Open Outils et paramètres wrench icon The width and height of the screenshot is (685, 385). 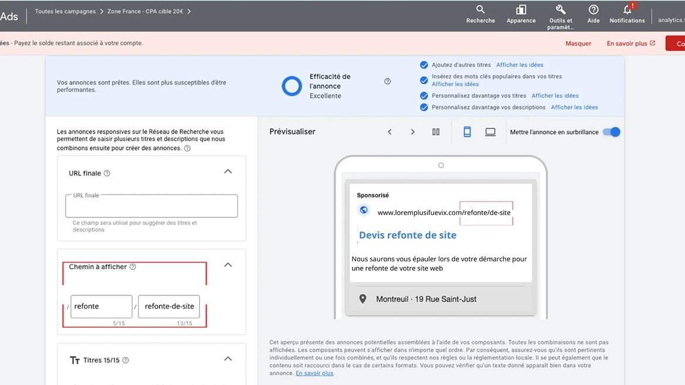561,9
